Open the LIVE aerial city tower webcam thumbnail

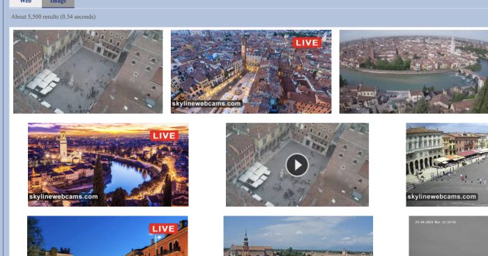[x=251, y=72]
